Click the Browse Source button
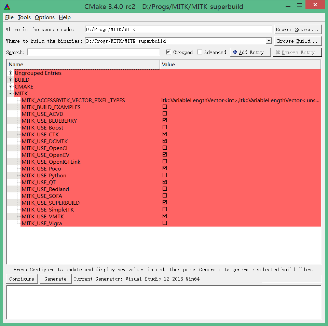Image resolution: width=328 pixels, height=326 pixels. (298, 29)
